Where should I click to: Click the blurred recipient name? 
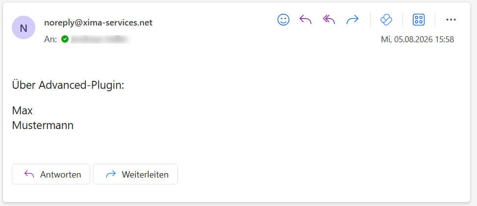pyautogui.click(x=100, y=40)
